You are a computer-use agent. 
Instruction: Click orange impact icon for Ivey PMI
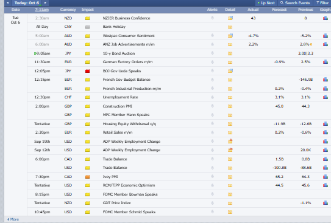[x=87, y=177]
